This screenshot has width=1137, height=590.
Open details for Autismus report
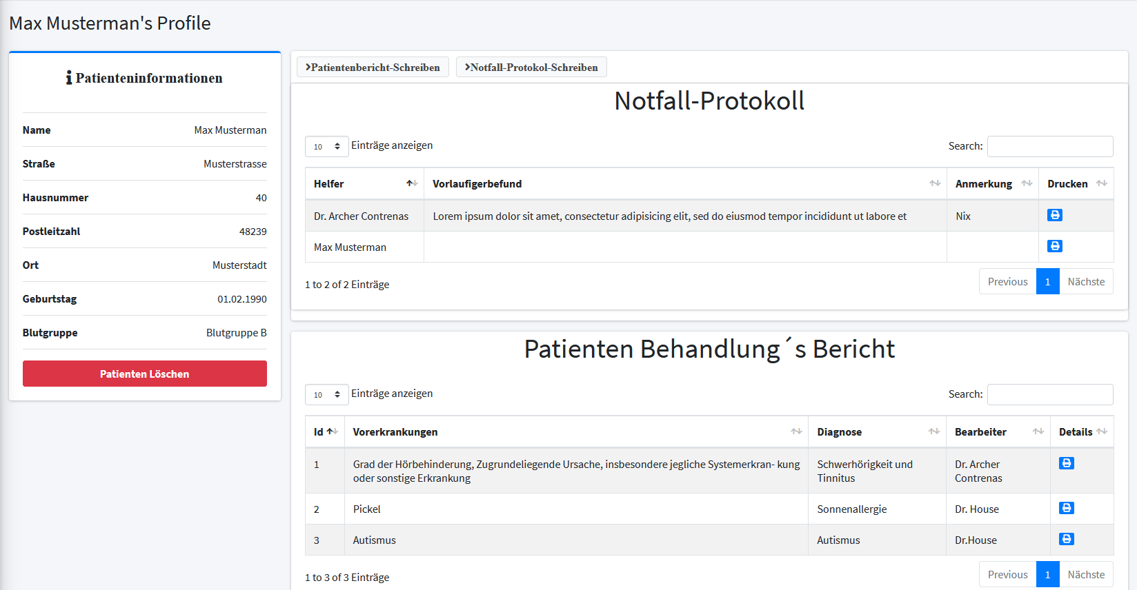pos(1066,539)
